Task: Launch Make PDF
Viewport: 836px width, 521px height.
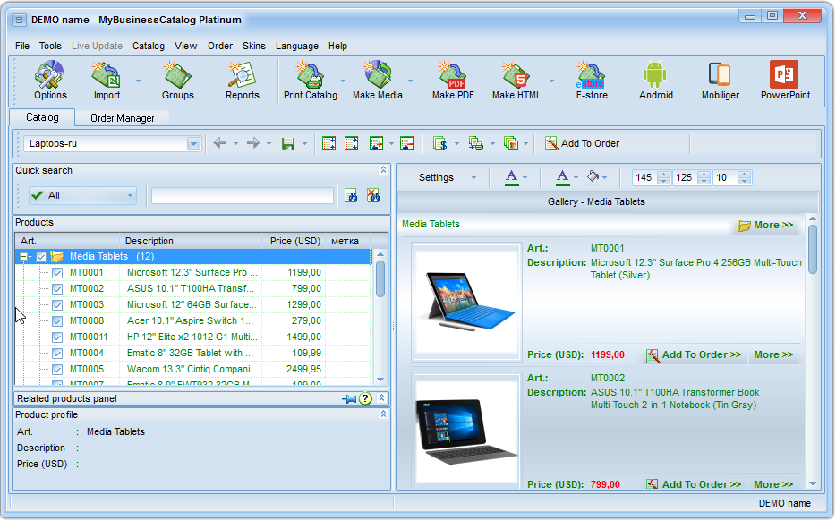Action: 453,81
